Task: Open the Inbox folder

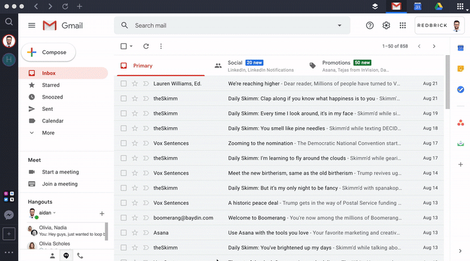Action: (x=63, y=73)
